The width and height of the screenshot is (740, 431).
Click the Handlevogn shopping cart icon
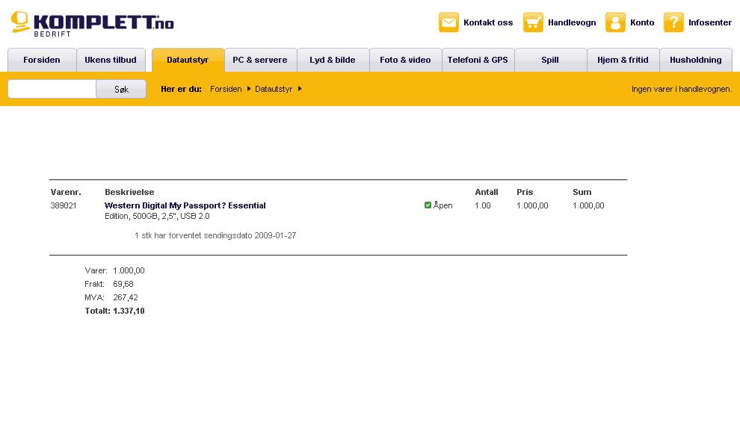click(533, 22)
